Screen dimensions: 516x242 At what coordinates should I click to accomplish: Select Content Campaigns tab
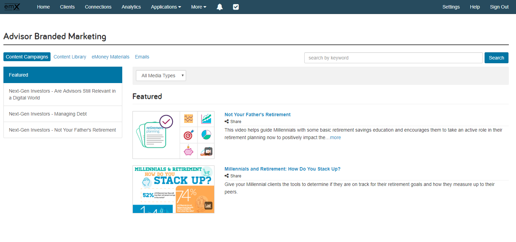point(27,57)
